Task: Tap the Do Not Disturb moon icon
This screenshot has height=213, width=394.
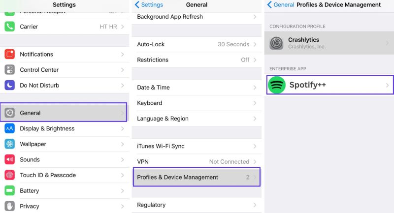Action: (x=10, y=85)
